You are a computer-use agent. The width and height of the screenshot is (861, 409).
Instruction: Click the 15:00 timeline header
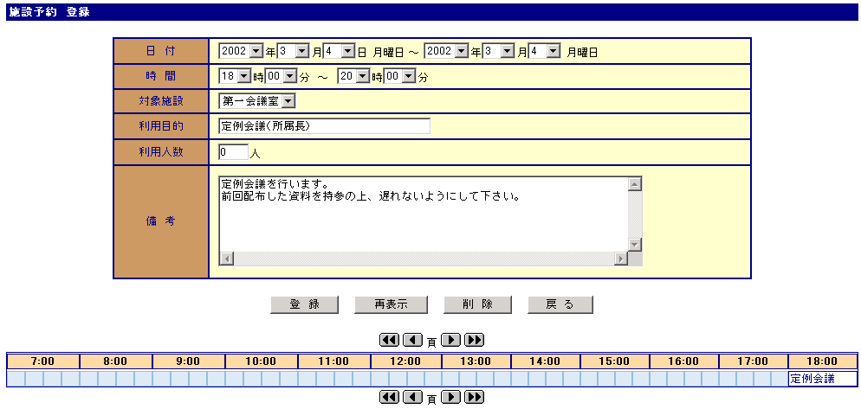(614, 361)
